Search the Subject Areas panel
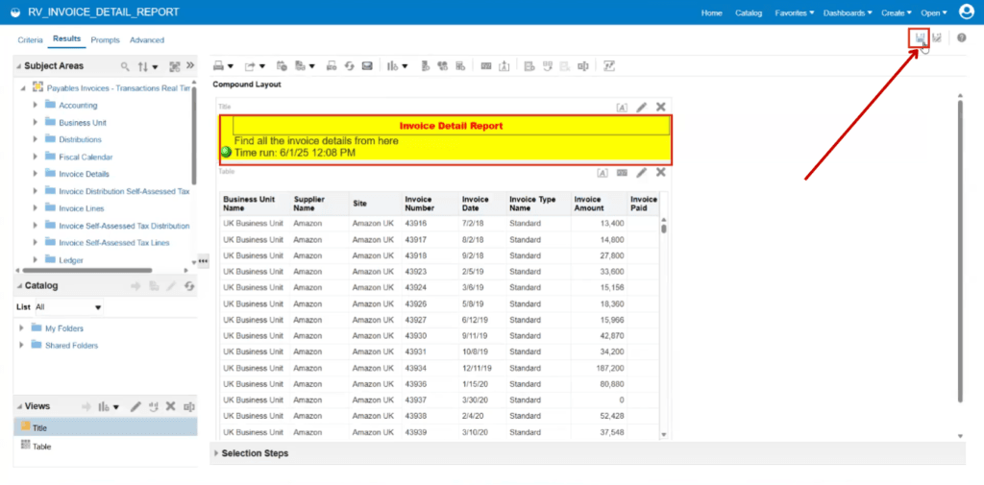Image resolution: width=984 pixels, height=485 pixels. coord(126,66)
